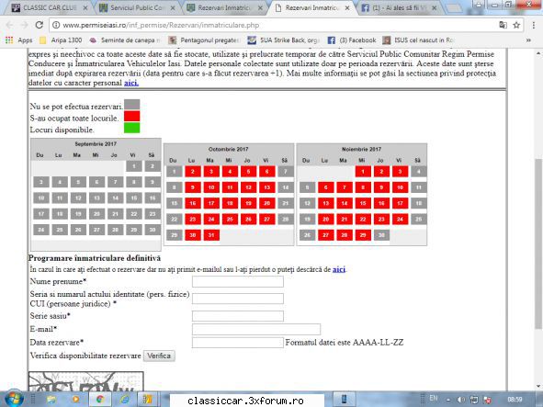Open Internet Explorer from the taskbar
This screenshot has height=407, width=543.
click(x=125, y=400)
